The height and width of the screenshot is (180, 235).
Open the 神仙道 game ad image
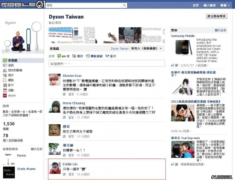183,113
